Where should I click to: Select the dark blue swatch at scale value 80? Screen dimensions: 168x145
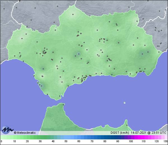click(104, 137)
